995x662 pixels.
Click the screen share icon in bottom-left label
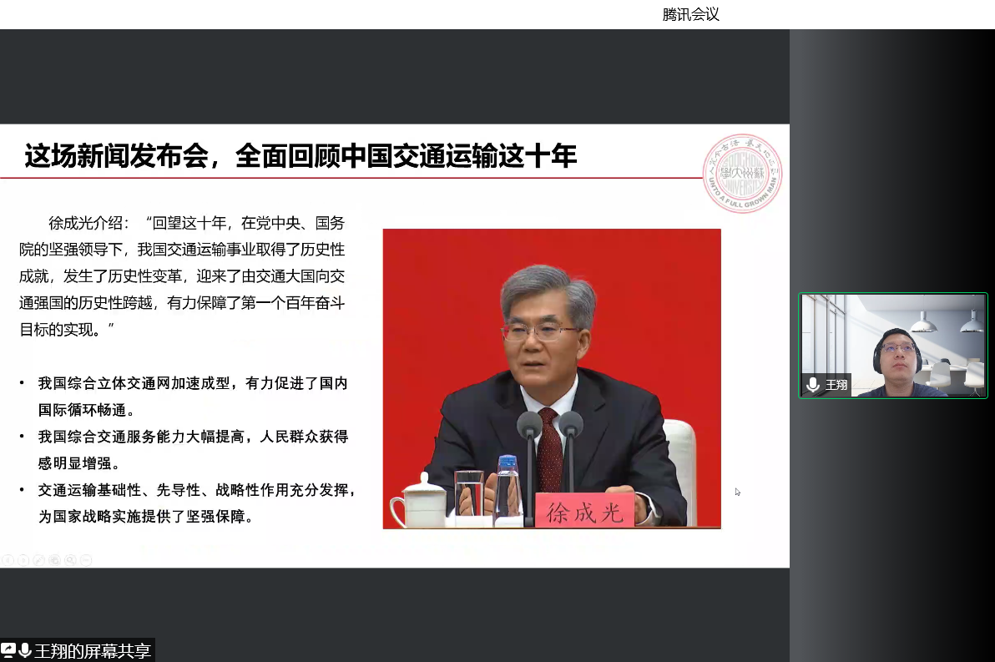coord(9,650)
